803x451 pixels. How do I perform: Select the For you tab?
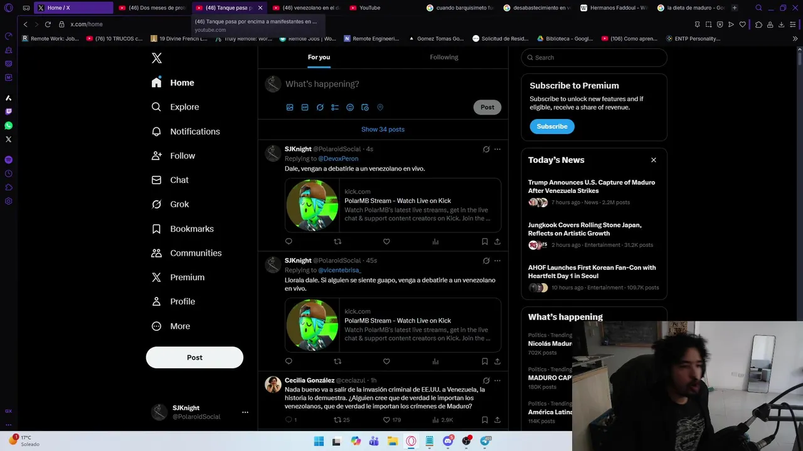(319, 57)
